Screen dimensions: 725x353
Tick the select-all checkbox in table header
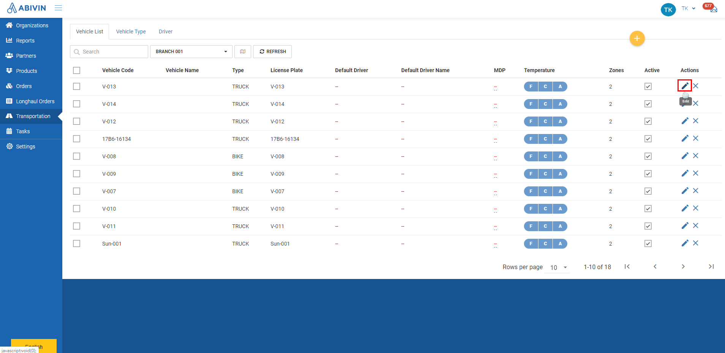click(x=77, y=70)
